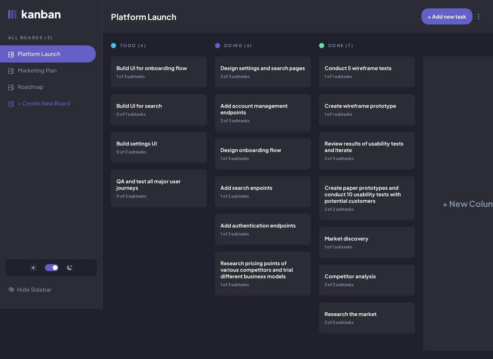Click the teal TODO column color dot
This screenshot has height=359, width=493.
coord(114,46)
